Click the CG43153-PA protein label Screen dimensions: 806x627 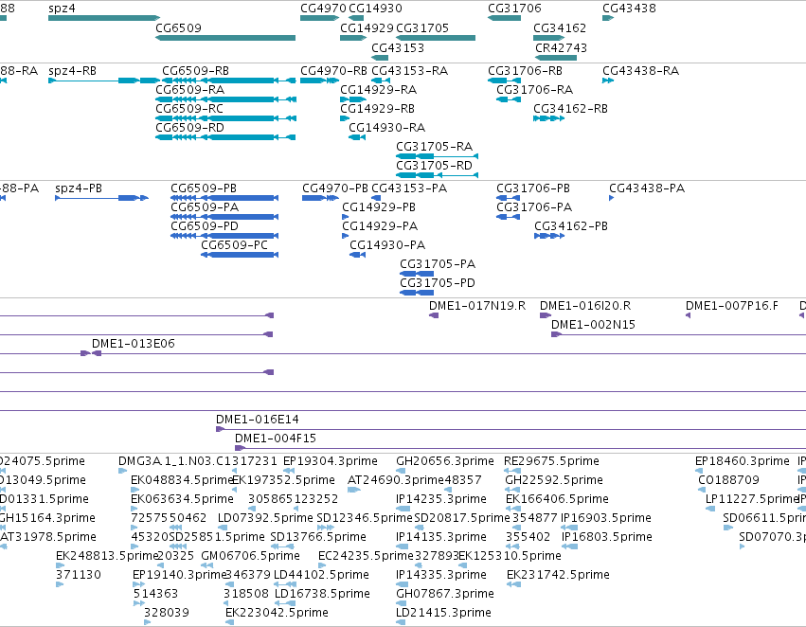[x=410, y=188]
